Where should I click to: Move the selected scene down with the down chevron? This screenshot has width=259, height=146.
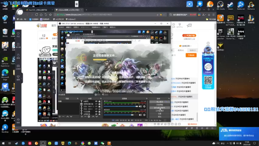click(71, 116)
